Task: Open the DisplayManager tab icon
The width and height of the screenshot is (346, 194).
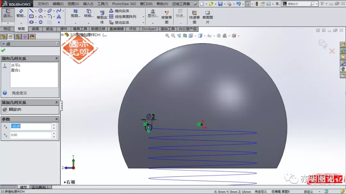Action: tap(32, 36)
